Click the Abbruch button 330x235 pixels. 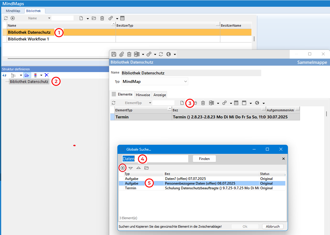[x=272, y=227]
